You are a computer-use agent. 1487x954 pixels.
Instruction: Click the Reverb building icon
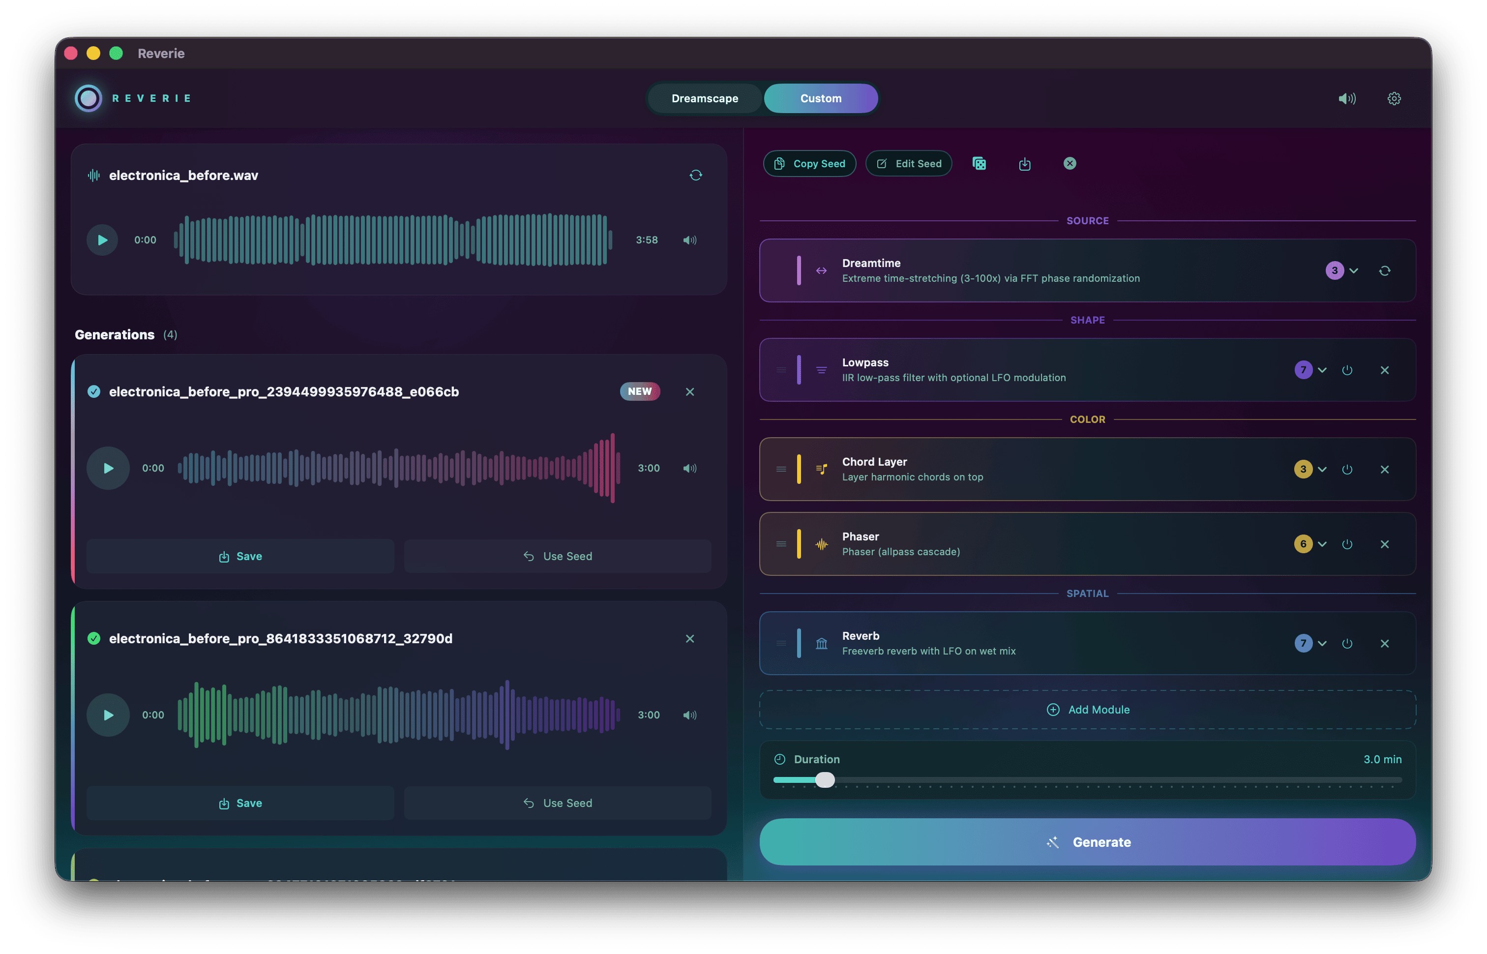821,644
